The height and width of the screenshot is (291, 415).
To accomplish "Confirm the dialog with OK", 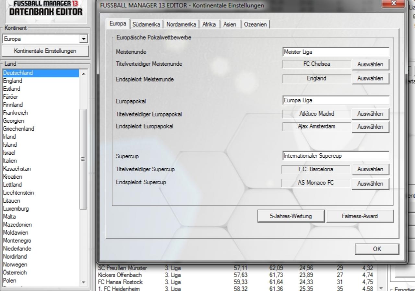I will pyautogui.click(x=377, y=249).
